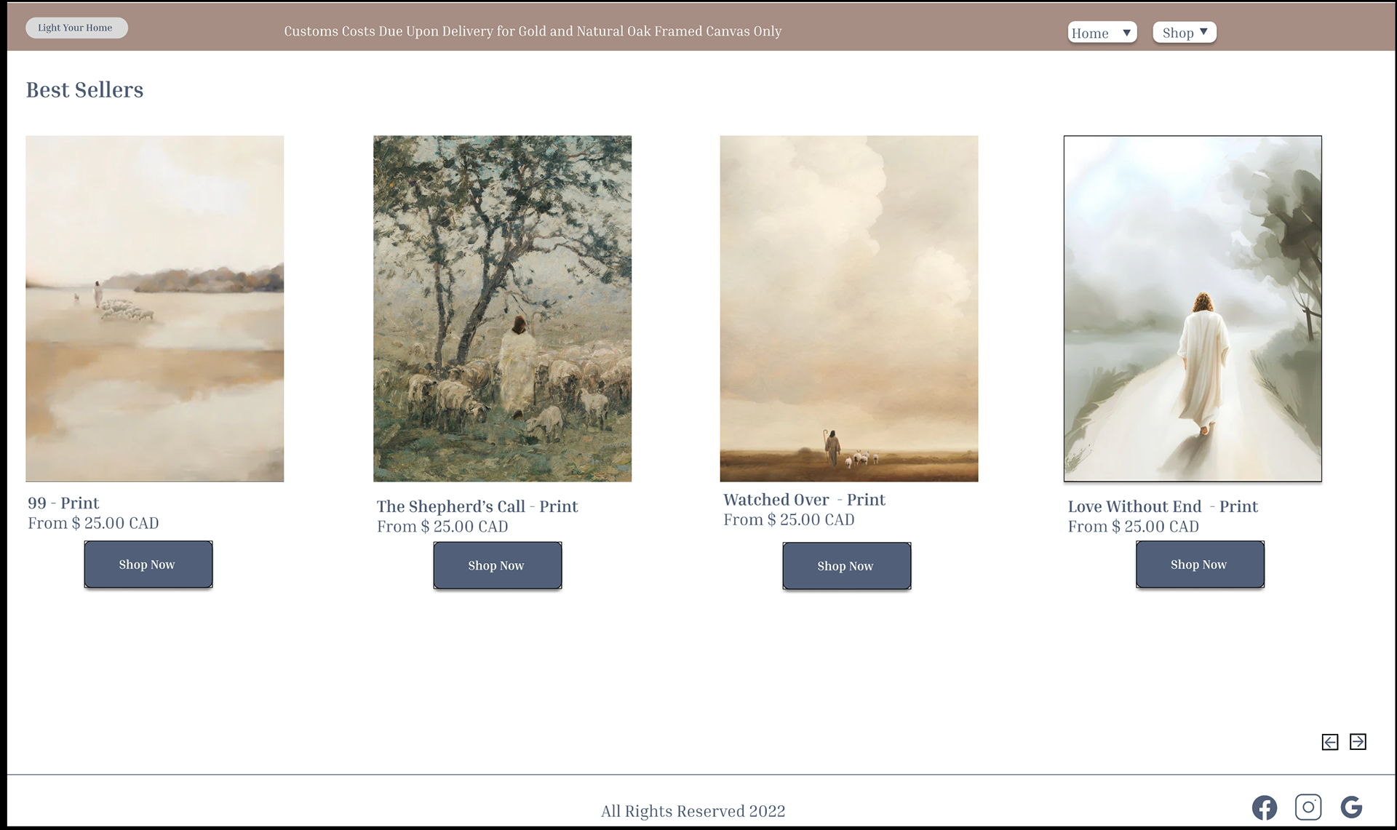The image size is (1397, 830).
Task: Open the Facebook icon in footer
Action: [x=1265, y=807]
